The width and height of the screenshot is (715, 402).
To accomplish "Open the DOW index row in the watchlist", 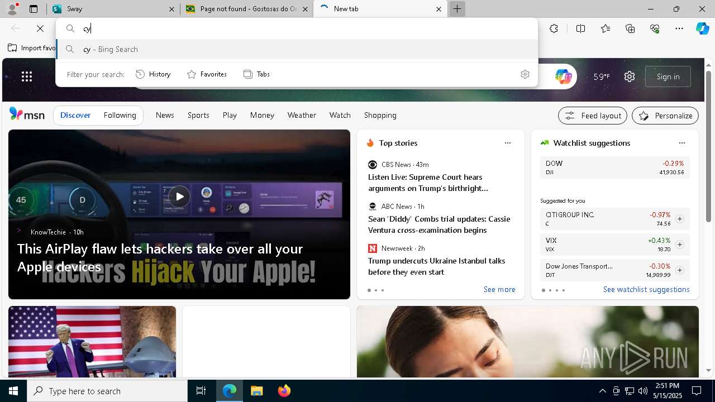I will [x=614, y=167].
